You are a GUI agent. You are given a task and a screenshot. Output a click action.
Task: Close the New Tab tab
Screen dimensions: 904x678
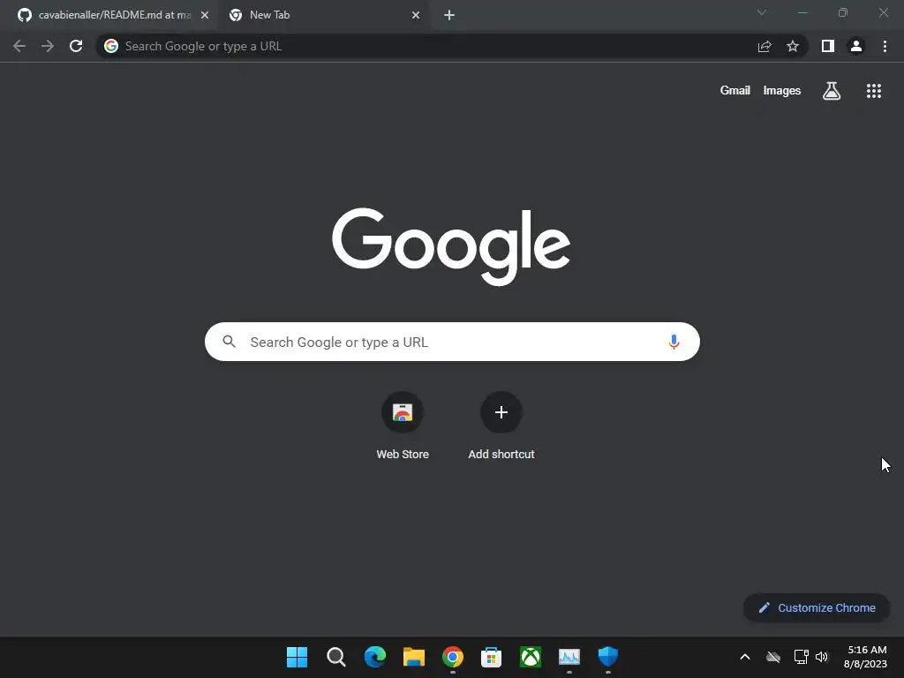(416, 15)
